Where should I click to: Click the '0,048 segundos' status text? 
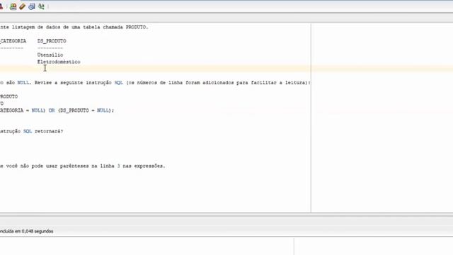tap(38, 232)
